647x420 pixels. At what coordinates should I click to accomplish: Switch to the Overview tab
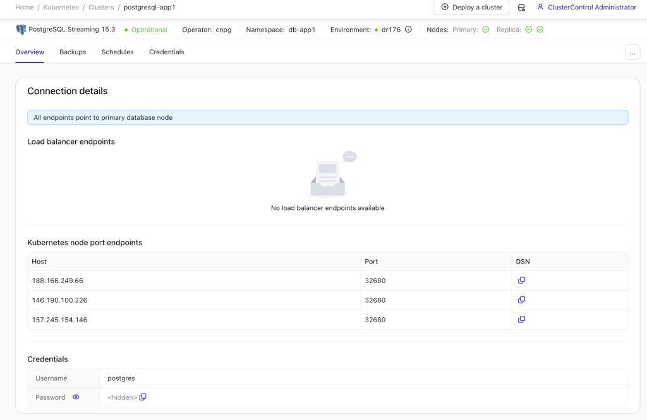30,52
